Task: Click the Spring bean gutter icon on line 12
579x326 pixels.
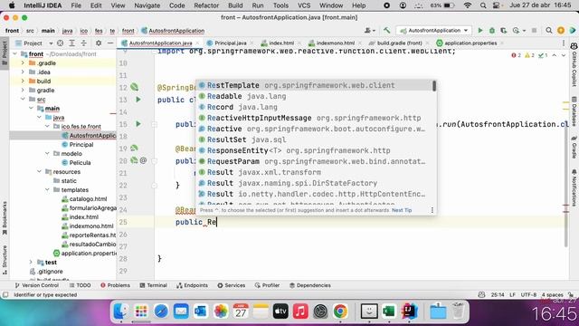Action: tap(135, 87)
